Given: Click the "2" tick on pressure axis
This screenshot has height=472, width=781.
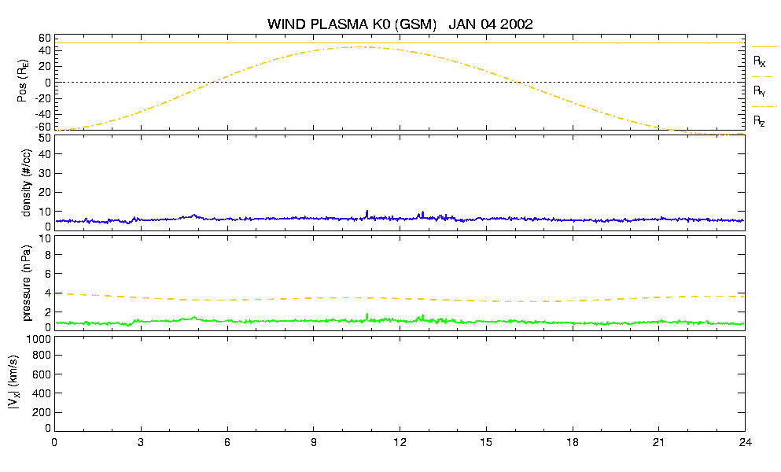Looking at the screenshot, I should (48, 312).
